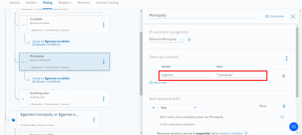Open options menu for Anything else node
Viewport: 302px width, 135px height.
(104, 99)
